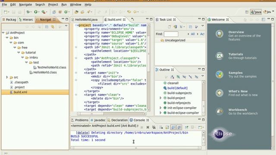Click the Console horizontal scrollbar
Image resolution: width=276 pixels, height=155 pixels.
click(x=136, y=148)
